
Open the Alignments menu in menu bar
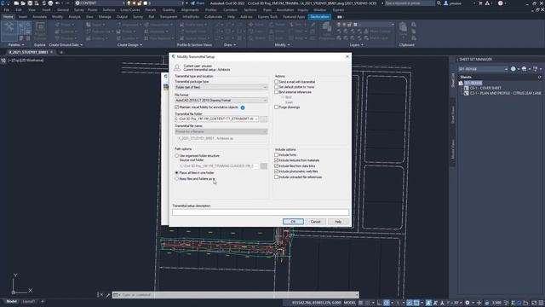coord(190,10)
